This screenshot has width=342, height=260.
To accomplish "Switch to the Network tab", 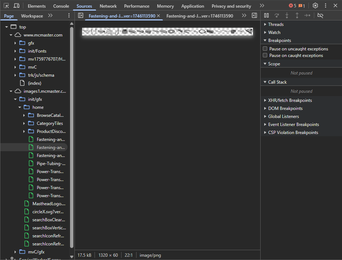I will coord(108,6).
